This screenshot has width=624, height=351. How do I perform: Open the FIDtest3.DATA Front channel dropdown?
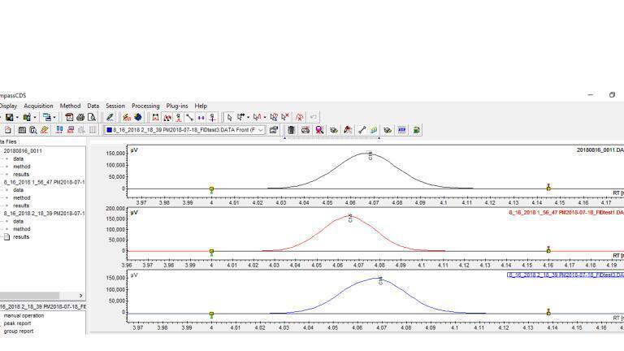(261, 130)
